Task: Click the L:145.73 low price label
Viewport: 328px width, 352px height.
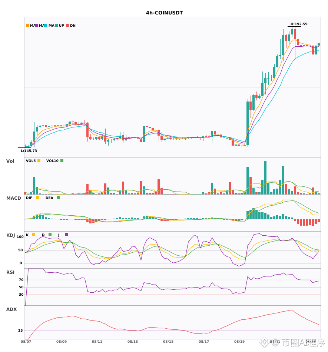Action: click(29, 151)
